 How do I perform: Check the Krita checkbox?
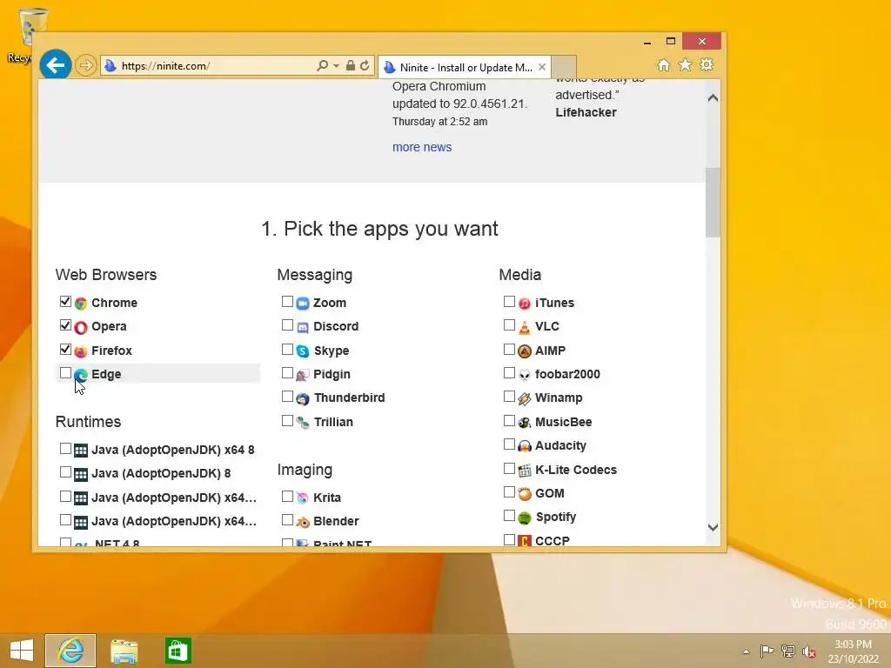click(287, 497)
